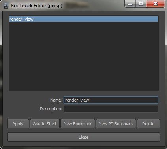Click the red X window close button
The height and width of the screenshot is (149, 167).
(156, 4)
